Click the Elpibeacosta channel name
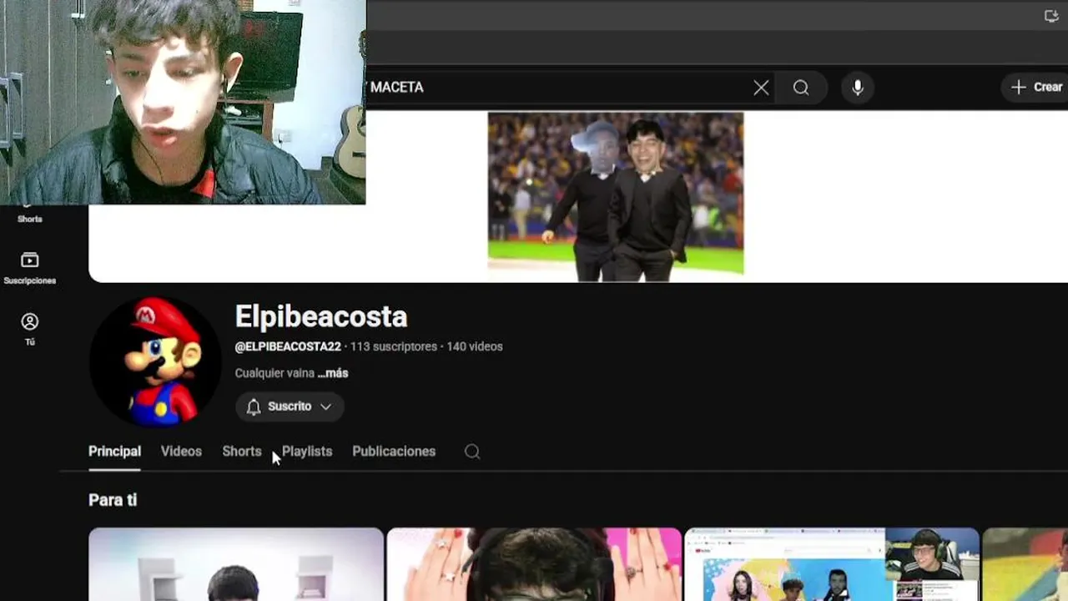This screenshot has width=1068, height=601. 321,316
